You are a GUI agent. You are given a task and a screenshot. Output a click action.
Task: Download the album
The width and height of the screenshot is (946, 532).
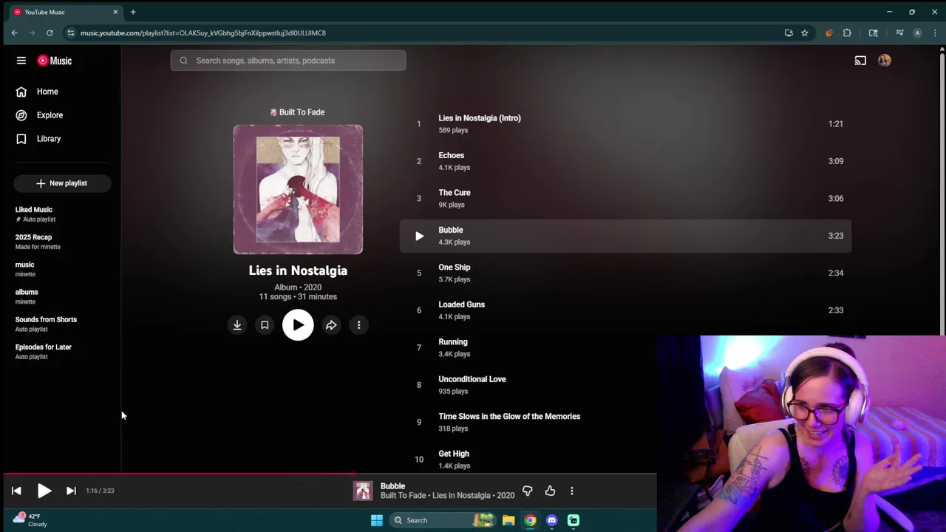tap(237, 325)
